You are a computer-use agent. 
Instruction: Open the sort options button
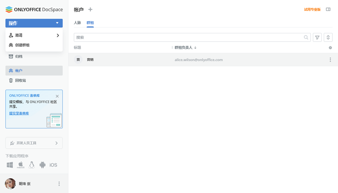pos(328,37)
